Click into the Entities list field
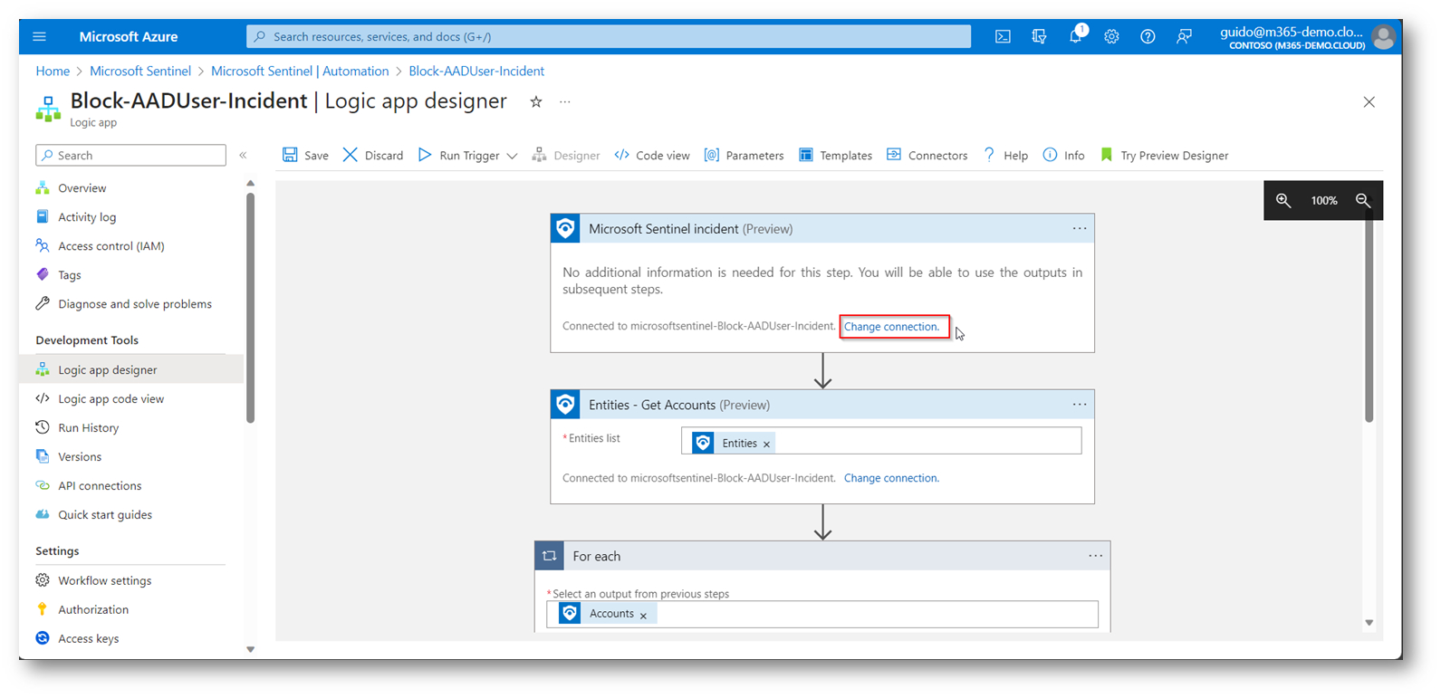 pyautogui.click(x=881, y=441)
